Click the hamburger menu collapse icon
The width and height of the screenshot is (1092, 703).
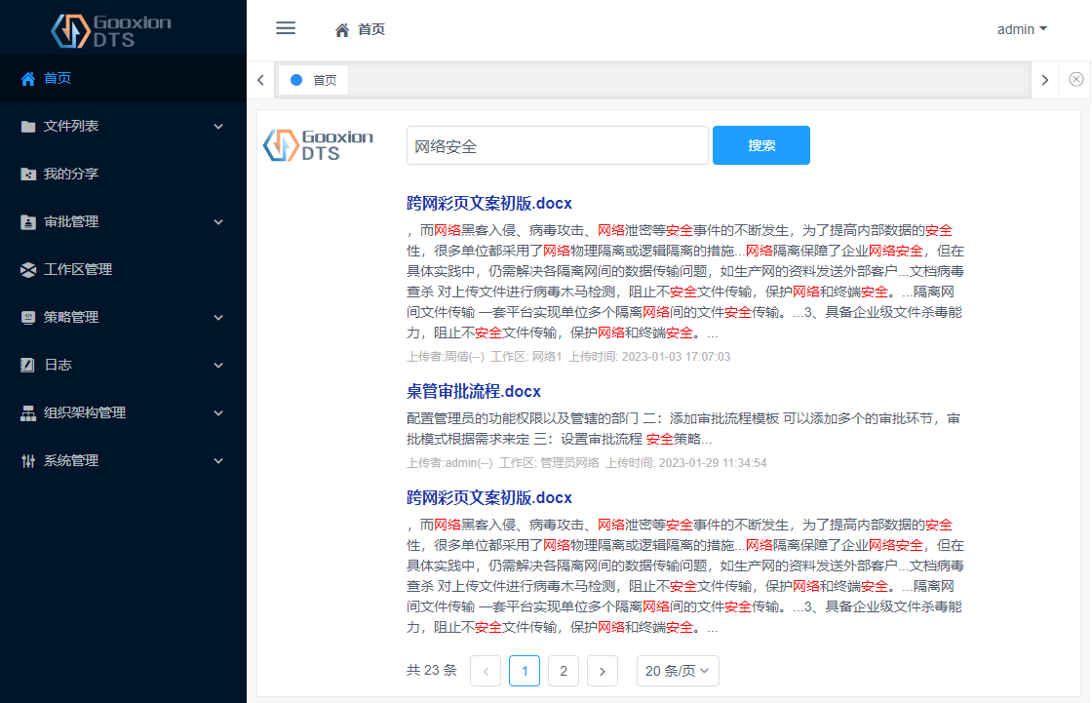(286, 28)
